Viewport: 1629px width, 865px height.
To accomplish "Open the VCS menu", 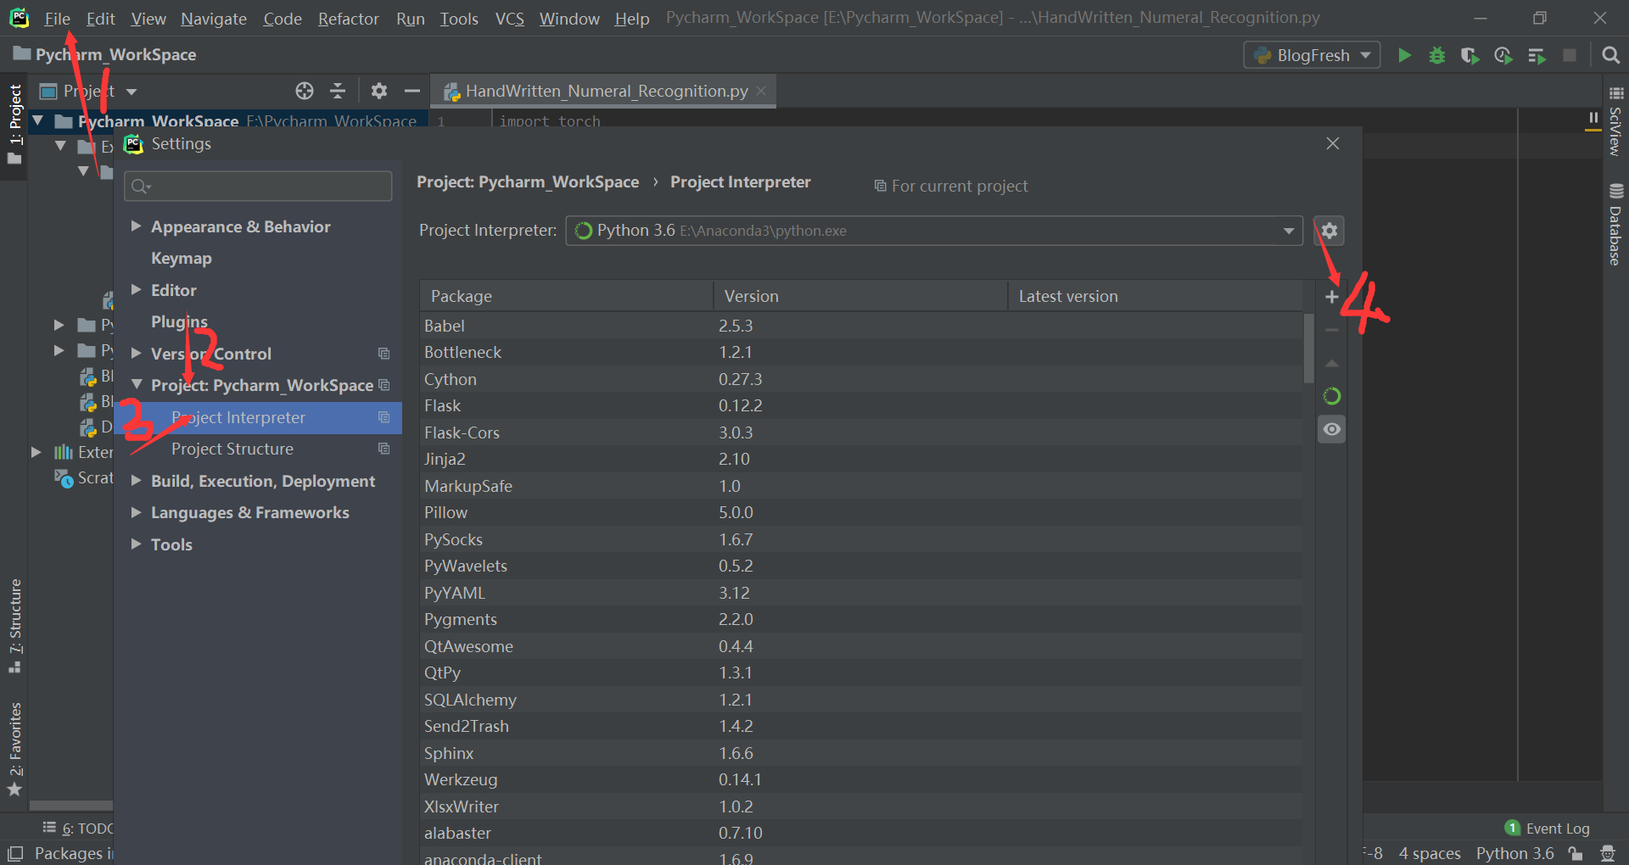I will 509,19.
